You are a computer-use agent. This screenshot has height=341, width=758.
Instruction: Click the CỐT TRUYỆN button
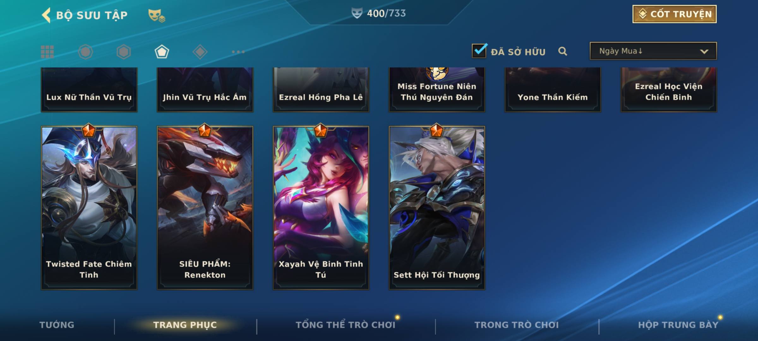(x=674, y=14)
